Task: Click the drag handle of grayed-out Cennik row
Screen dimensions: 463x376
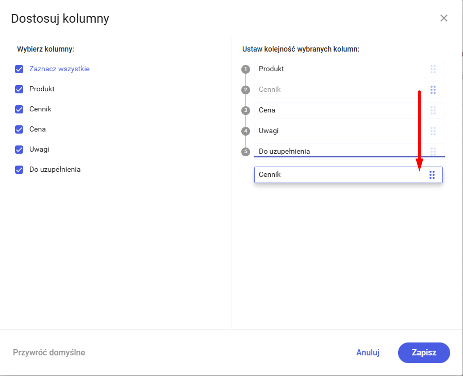Action: click(x=433, y=90)
